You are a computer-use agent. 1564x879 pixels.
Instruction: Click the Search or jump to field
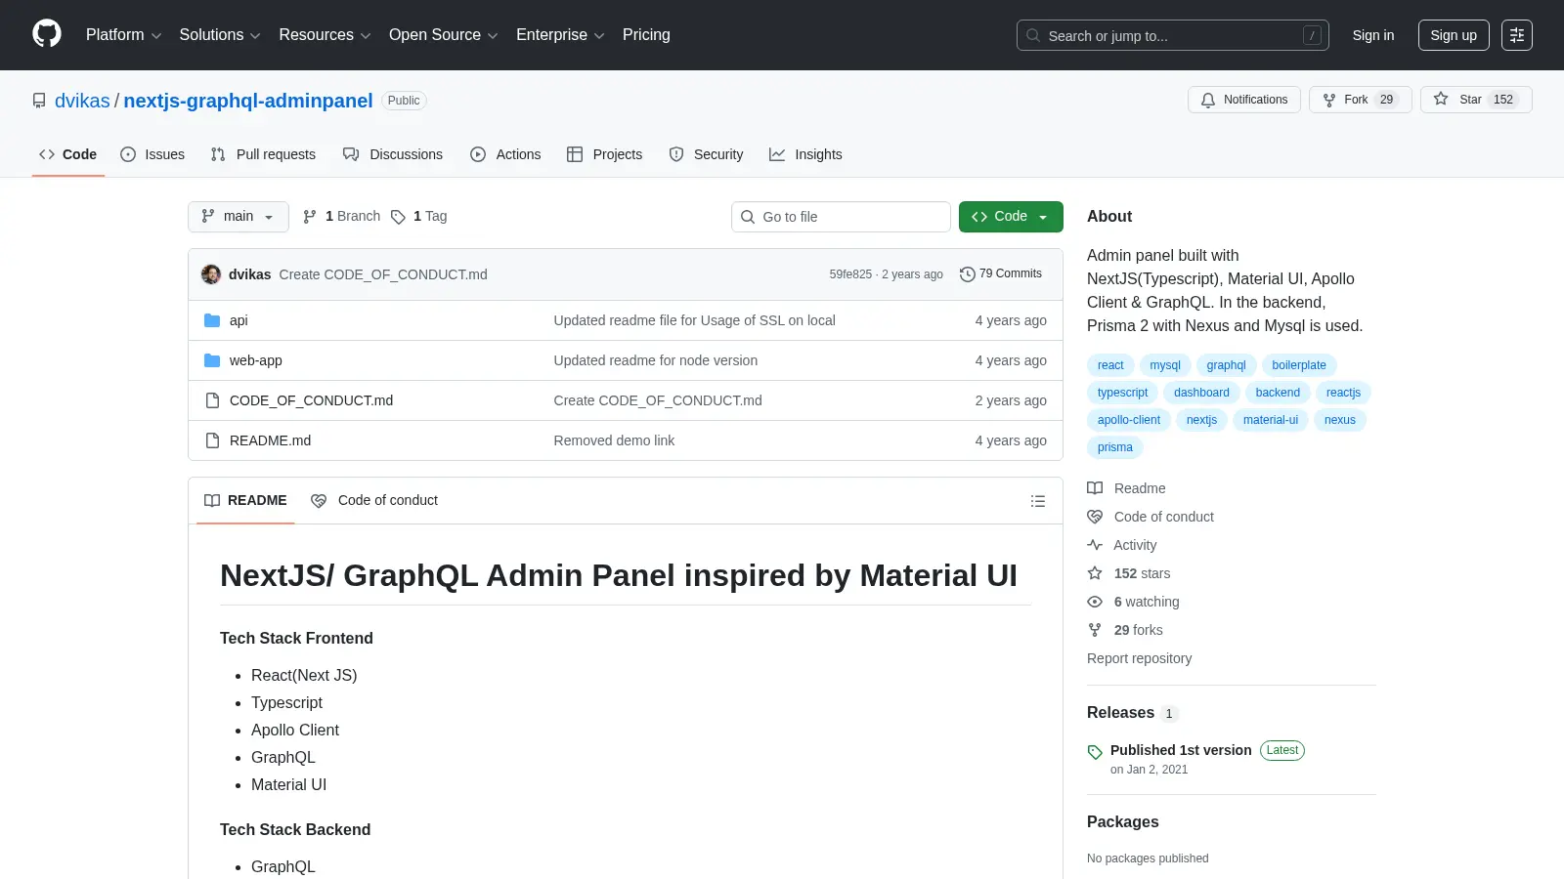pos(1173,35)
